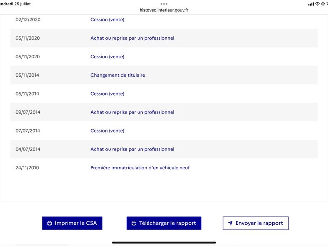Tap the Wi-Fi status icon
328x246 pixels.
tap(317, 4)
